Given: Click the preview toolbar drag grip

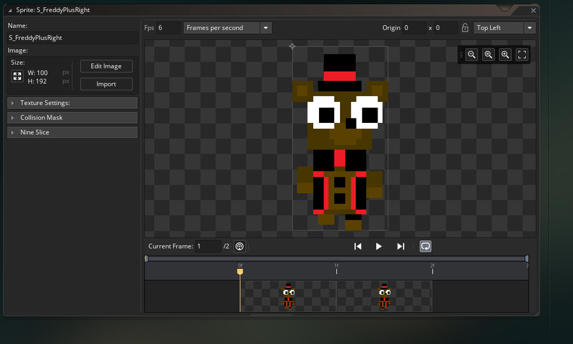Looking at the screenshot, I should (x=461, y=55).
